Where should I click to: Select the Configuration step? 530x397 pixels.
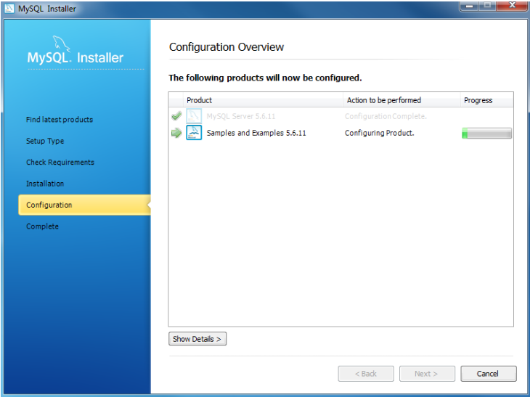[x=84, y=205]
